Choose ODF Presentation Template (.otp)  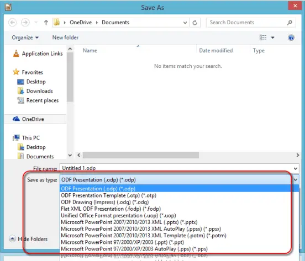click(x=179, y=195)
